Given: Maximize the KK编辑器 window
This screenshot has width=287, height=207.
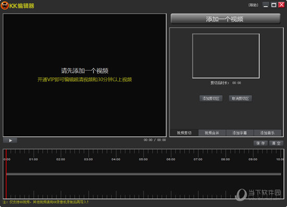Looking at the screenshot, I should pos(274,5).
